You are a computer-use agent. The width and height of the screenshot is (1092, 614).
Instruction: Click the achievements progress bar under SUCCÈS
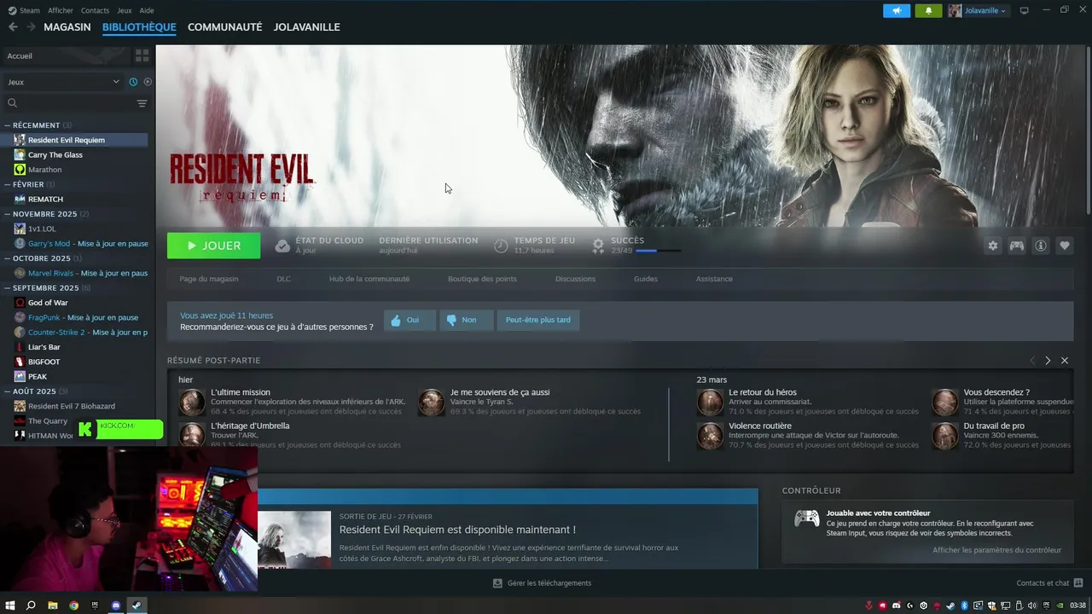[658, 251]
